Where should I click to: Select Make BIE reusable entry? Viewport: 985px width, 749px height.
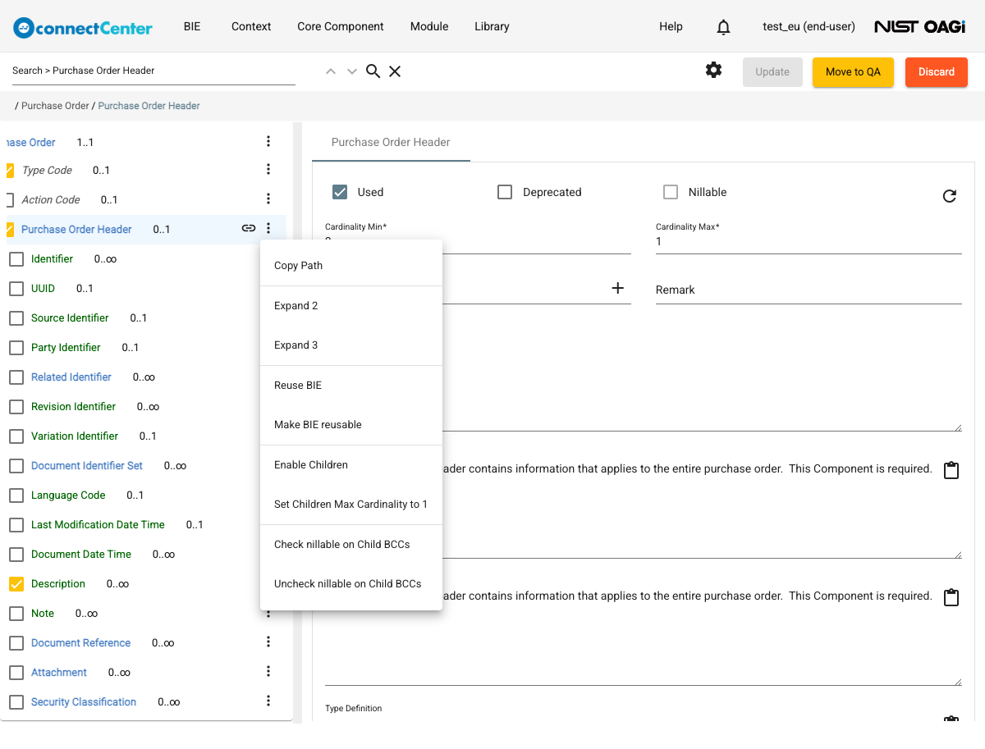(351, 425)
